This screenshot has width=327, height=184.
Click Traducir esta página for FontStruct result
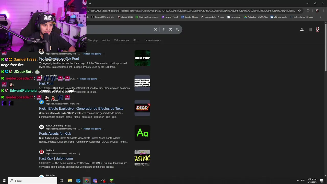(x=88, y=79)
